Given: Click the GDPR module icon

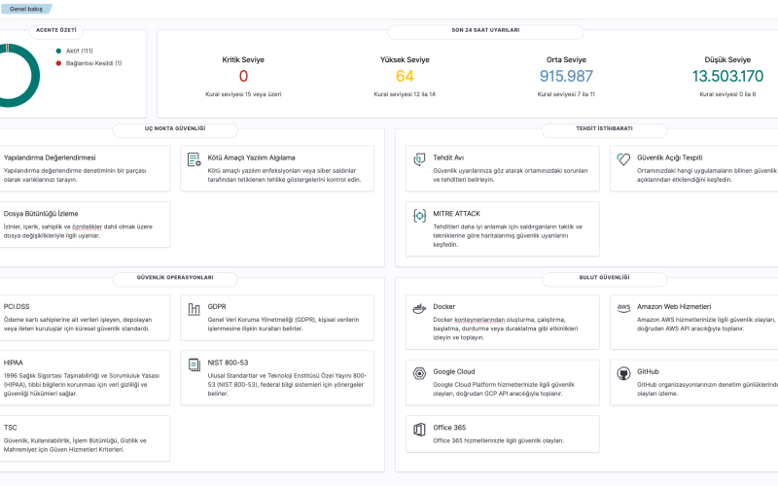Looking at the screenshot, I should [x=194, y=309].
